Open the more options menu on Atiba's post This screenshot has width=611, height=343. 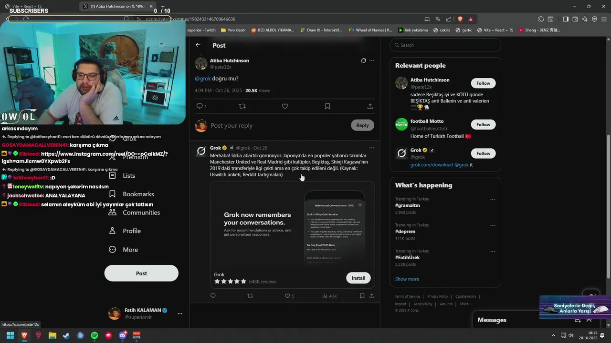372,61
